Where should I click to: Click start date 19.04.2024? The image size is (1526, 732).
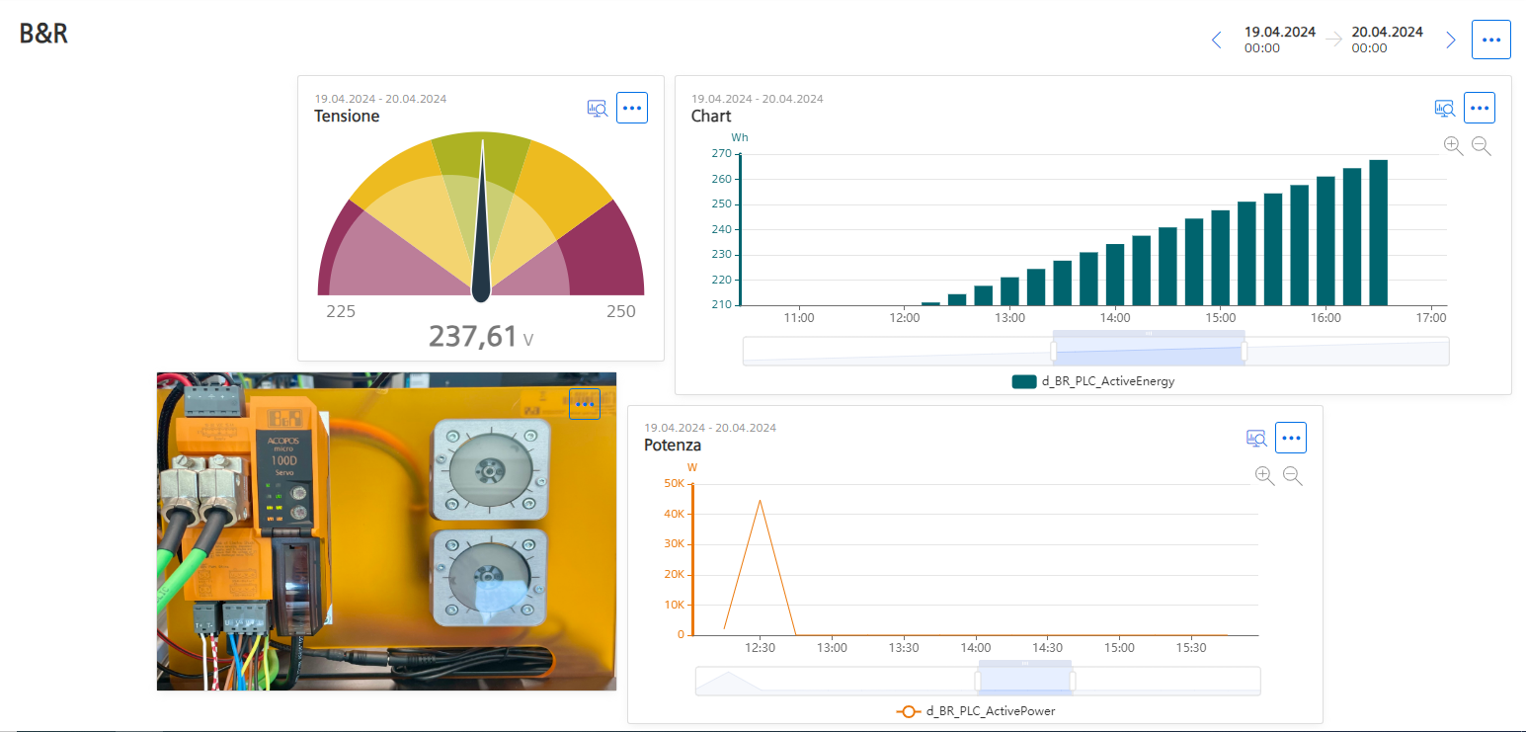1279,39
